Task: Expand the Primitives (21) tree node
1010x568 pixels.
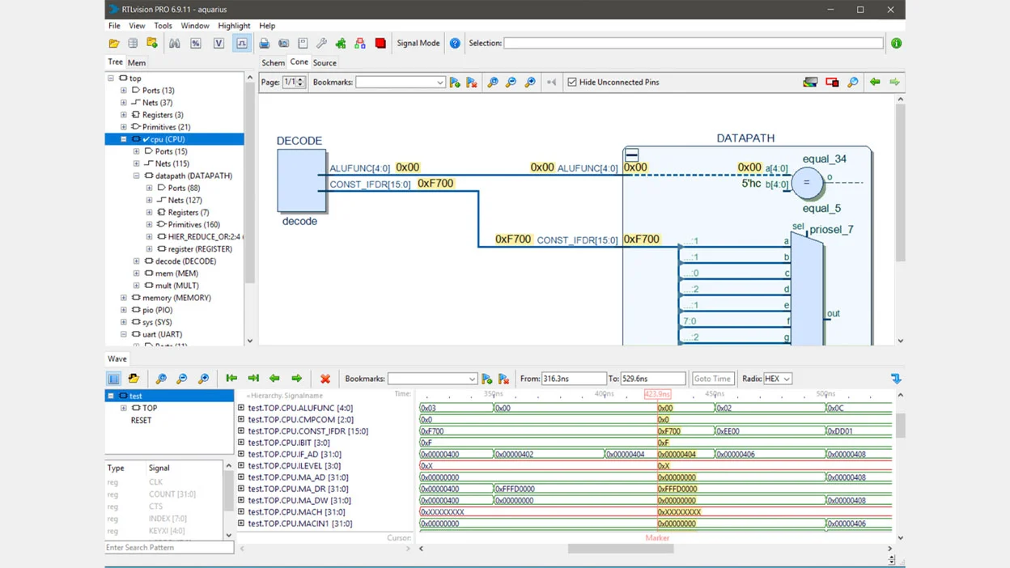Action: pyautogui.click(x=124, y=127)
